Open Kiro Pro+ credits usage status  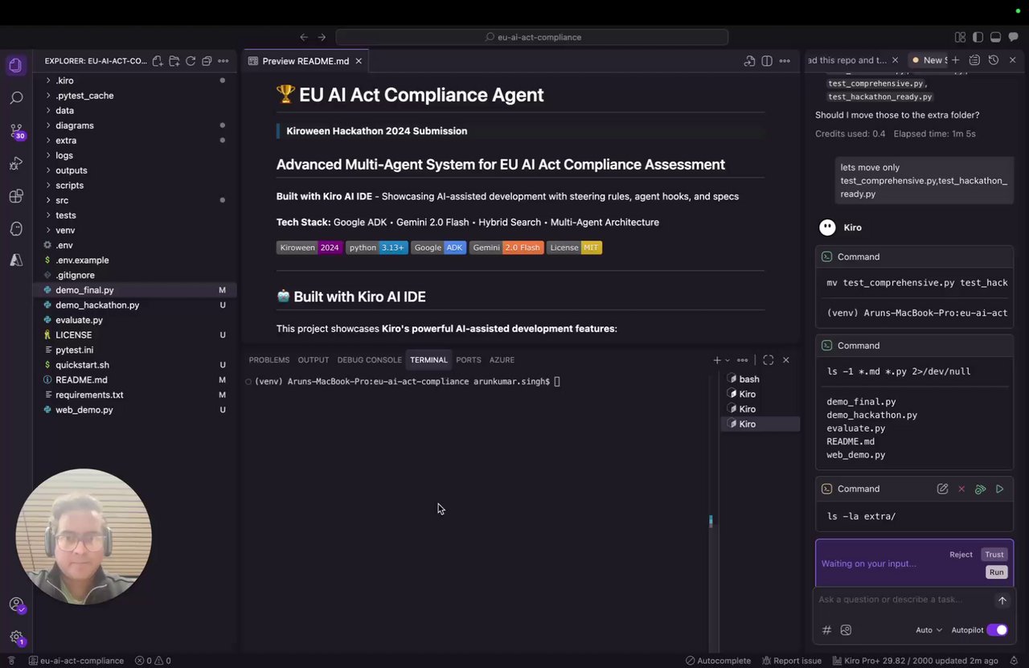(x=916, y=661)
